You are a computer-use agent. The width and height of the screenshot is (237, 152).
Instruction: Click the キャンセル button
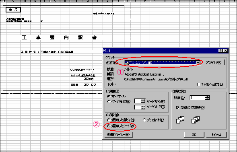tap(216, 135)
